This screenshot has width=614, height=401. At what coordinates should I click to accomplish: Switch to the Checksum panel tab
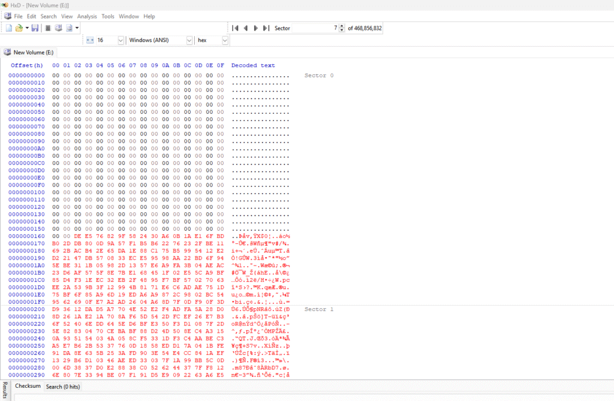pyautogui.click(x=27, y=386)
